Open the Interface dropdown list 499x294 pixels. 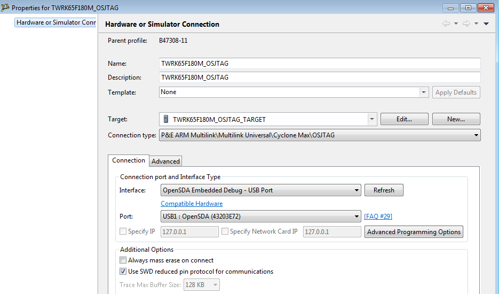357,190
